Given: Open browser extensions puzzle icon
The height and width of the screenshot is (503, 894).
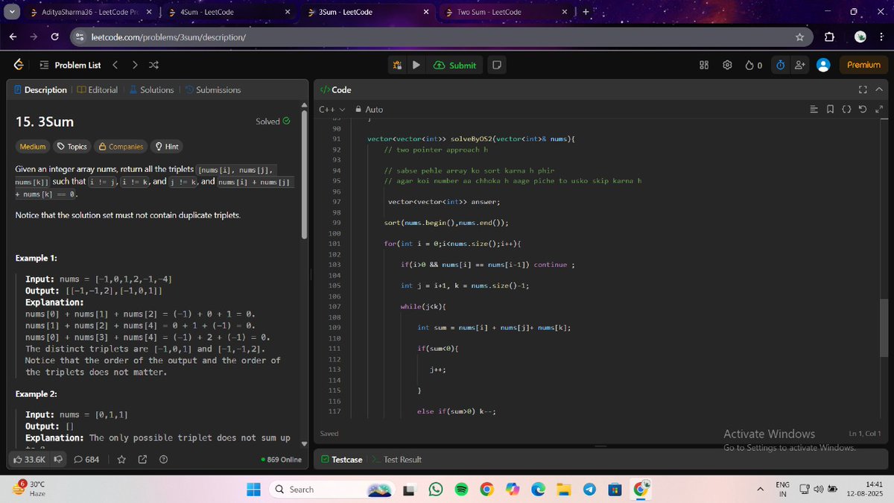Looking at the screenshot, I should coord(829,37).
